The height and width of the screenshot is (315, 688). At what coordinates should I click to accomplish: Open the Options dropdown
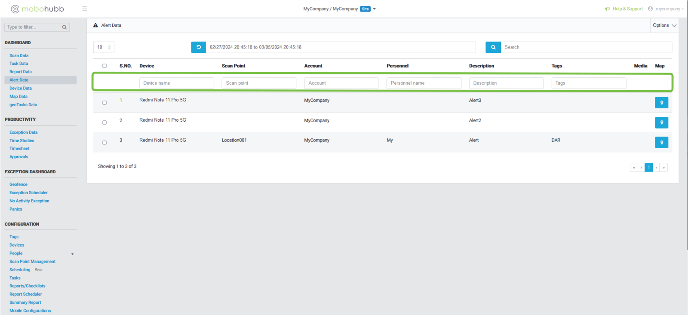click(x=664, y=25)
